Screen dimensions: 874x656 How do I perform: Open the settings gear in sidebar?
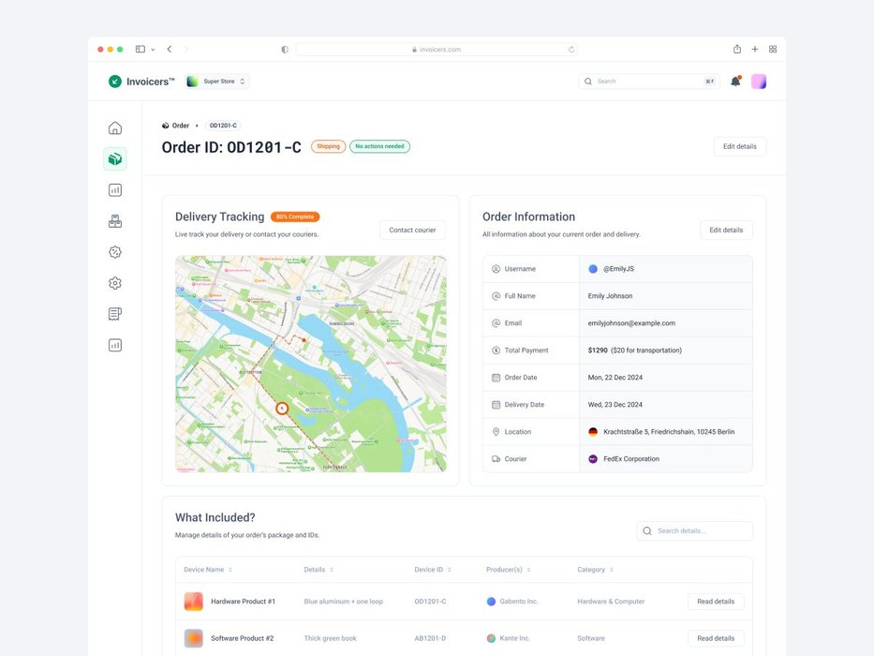115,283
